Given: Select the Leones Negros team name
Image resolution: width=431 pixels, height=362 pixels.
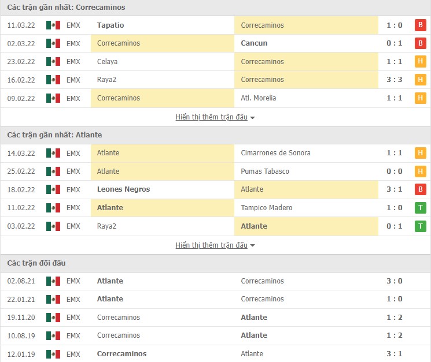Looking at the screenshot, I should [123, 189].
